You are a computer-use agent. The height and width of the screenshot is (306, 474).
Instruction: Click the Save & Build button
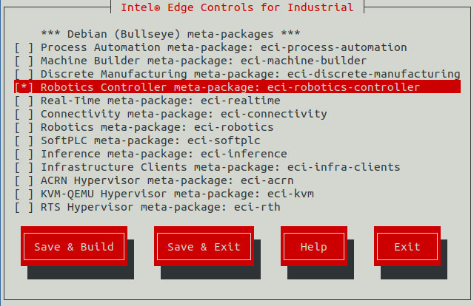74,246
